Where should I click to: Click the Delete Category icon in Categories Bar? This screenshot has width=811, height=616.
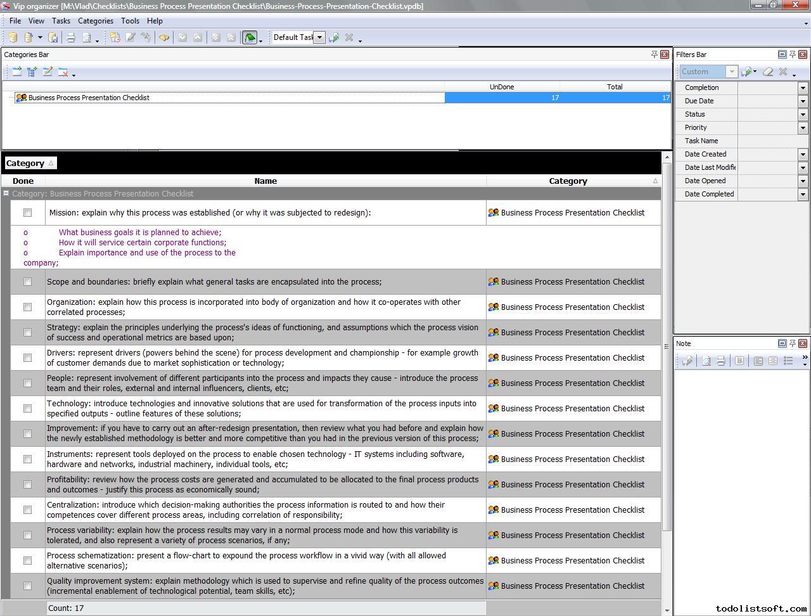[x=63, y=72]
